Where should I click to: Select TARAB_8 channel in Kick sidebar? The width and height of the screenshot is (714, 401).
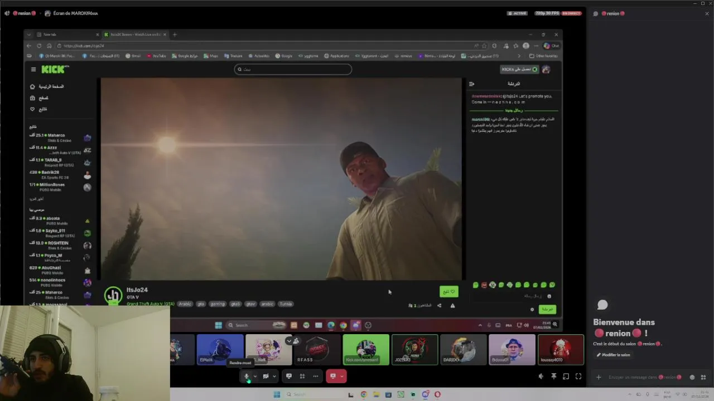pos(60,163)
